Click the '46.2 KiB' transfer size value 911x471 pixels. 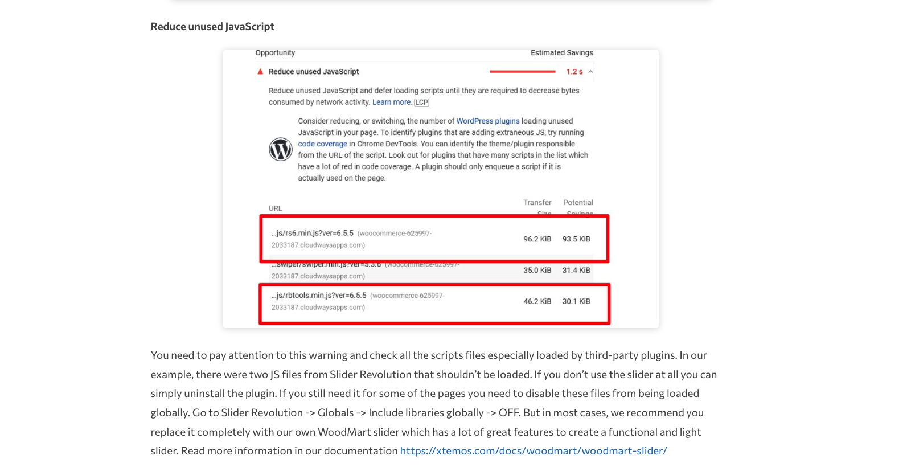537,301
